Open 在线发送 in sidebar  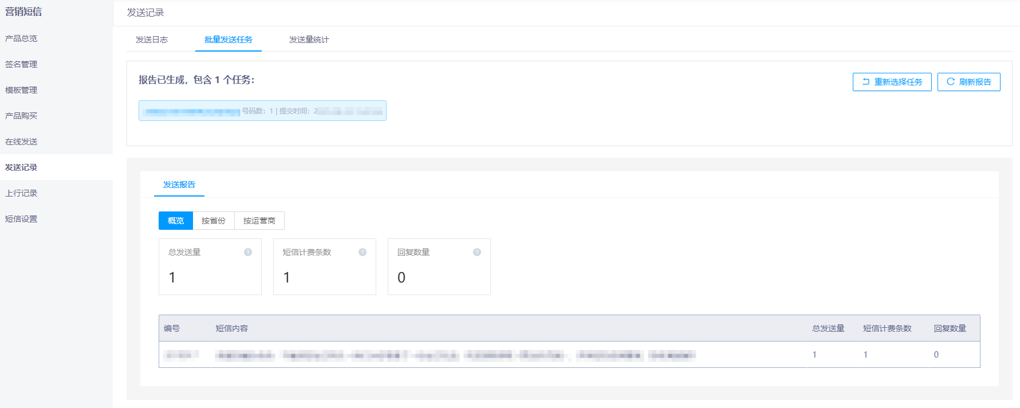[21, 142]
